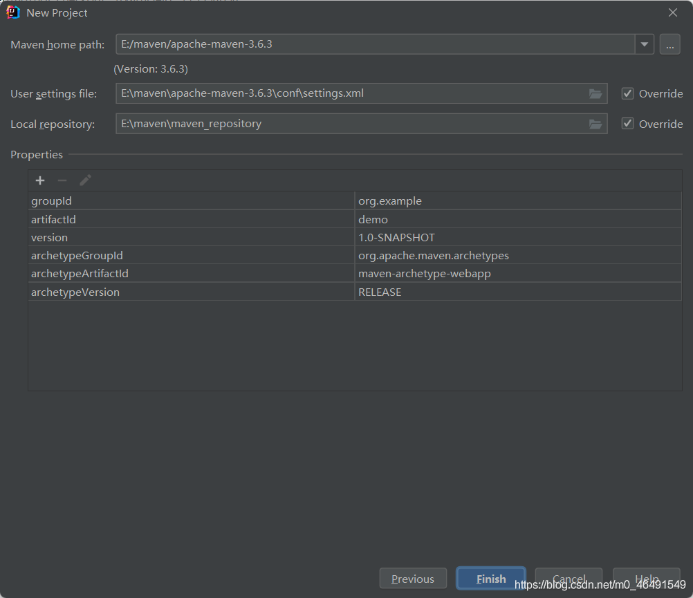Expand the Maven home path dropdown
The width and height of the screenshot is (693, 598).
(645, 45)
